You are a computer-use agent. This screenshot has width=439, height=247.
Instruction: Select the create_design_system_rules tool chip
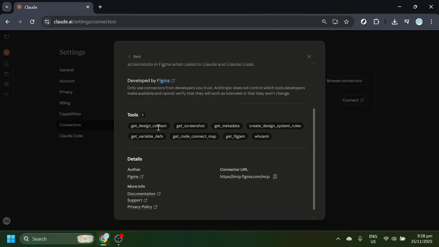(x=275, y=126)
